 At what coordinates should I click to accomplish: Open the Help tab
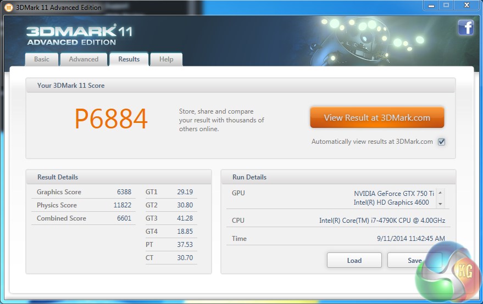click(166, 59)
